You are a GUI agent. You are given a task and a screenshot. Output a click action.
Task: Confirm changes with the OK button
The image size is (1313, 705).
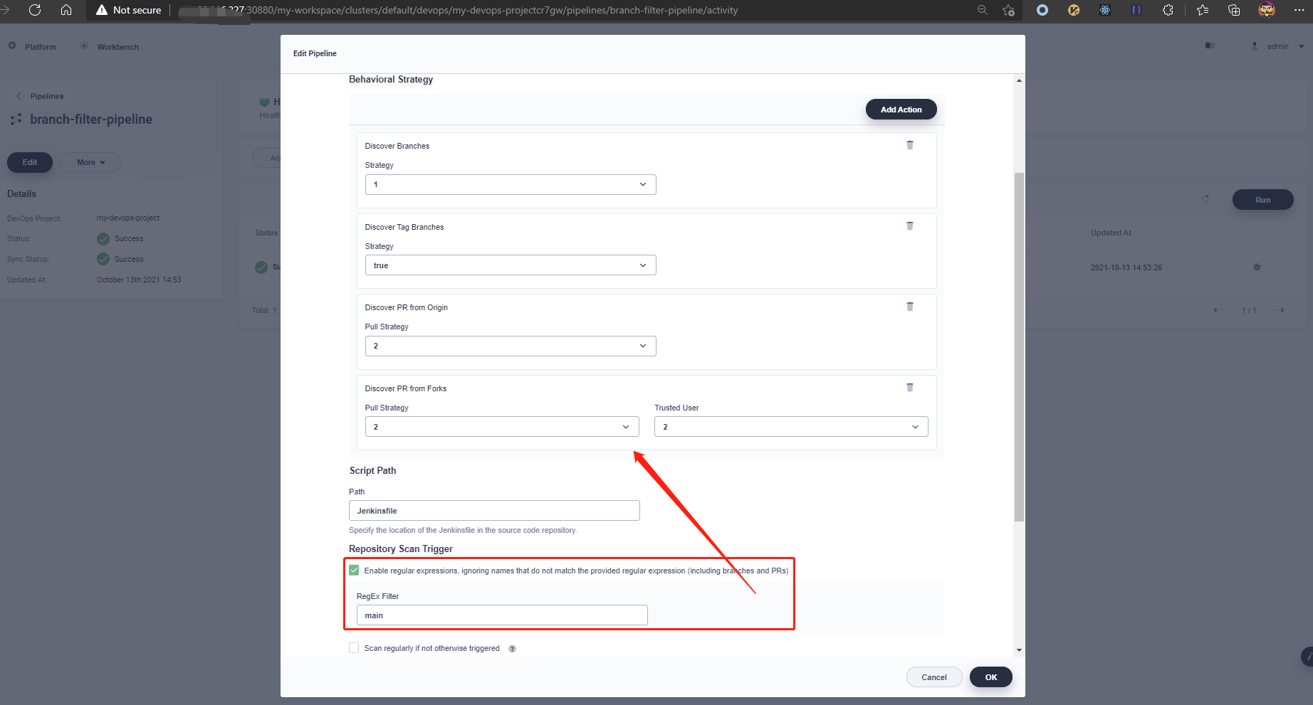coord(990,677)
